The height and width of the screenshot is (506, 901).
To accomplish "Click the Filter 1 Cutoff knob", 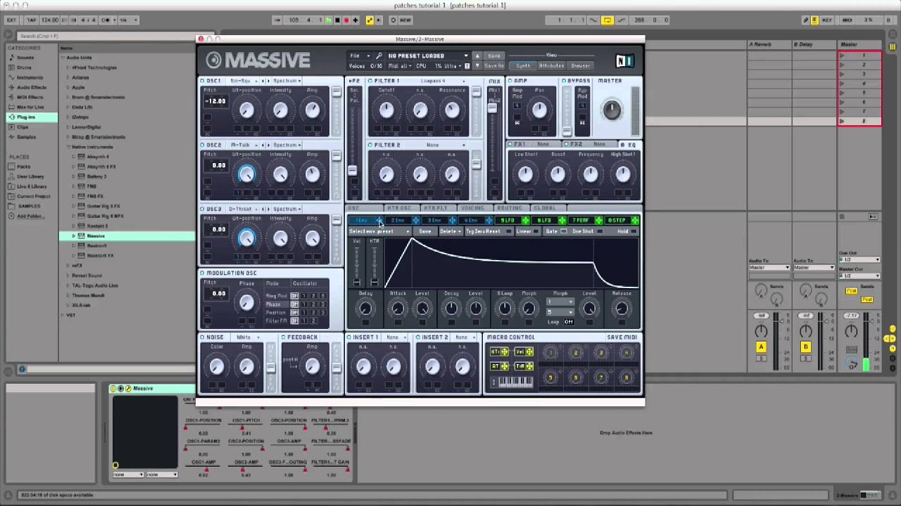I will pos(386,110).
